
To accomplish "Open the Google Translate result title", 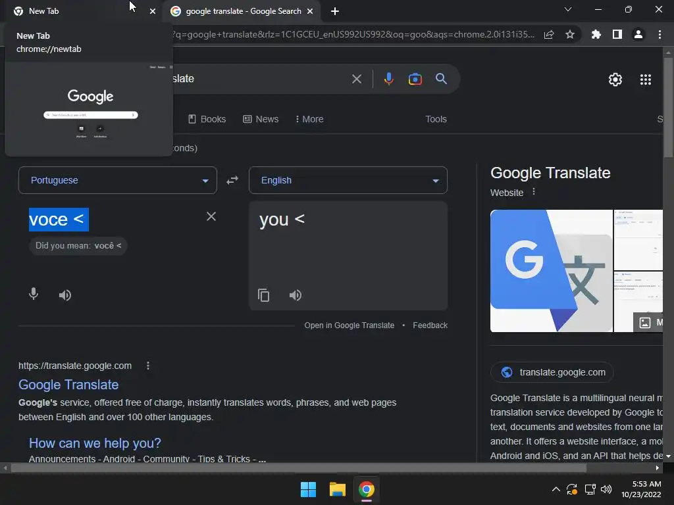I will (x=68, y=385).
